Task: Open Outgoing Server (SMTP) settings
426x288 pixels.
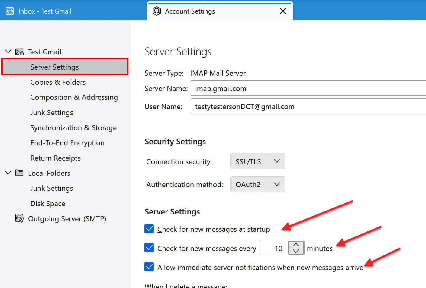Action: pyautogui.click(x=67, y=219)
